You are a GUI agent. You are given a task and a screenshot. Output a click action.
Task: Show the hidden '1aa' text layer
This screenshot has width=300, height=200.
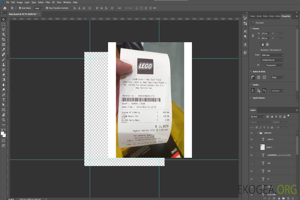252,163
